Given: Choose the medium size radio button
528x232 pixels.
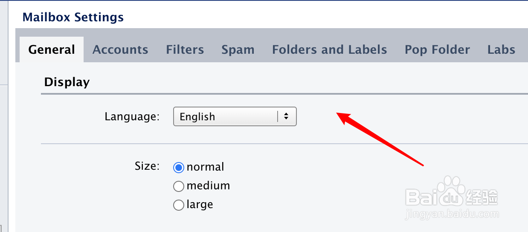Looking at the screenshot, I should (179, 186).
